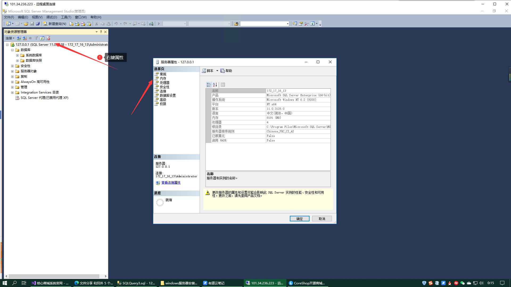The width and height of the screenshot is (511, 287).
Task: Toggle alphabetical sort in the property grid
Action: [215, 85]
